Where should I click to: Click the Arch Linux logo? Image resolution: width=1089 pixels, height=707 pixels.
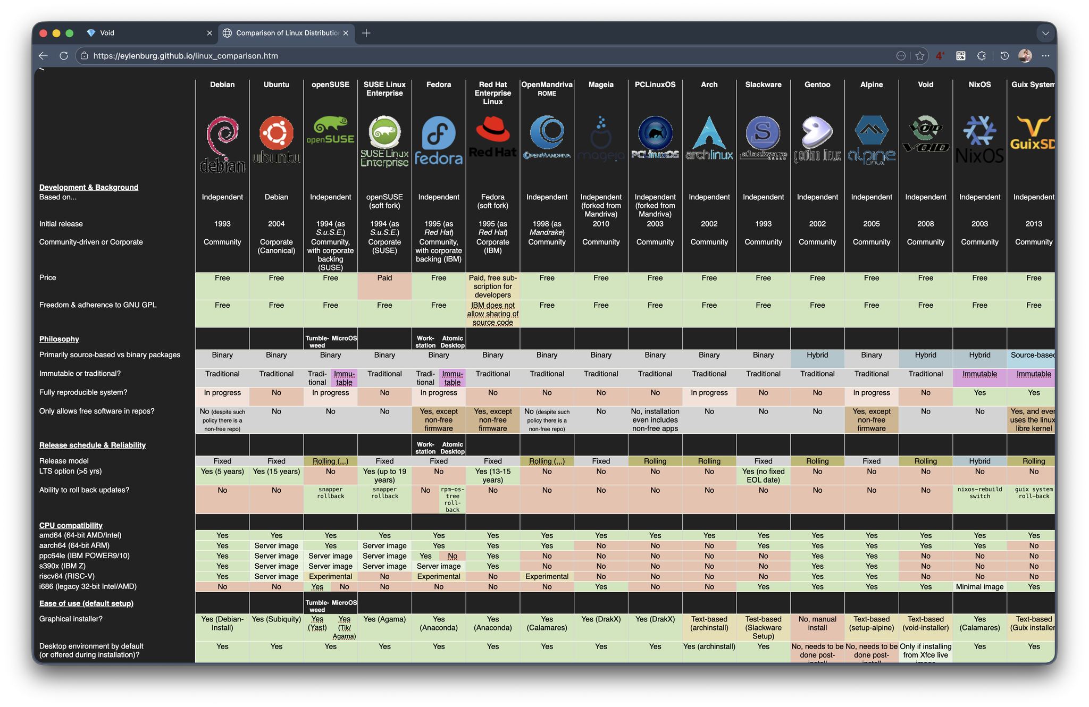pos(709,138)
